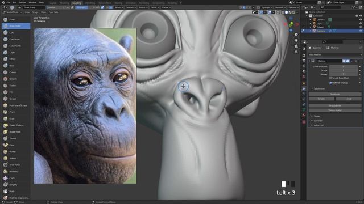Select the Draw sculpt brush

16,20
